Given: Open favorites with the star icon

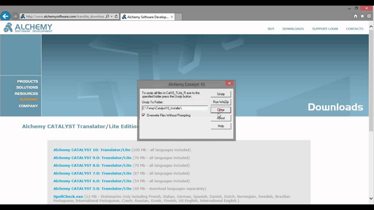Looking at the screenshot, I should pos(362,16).
